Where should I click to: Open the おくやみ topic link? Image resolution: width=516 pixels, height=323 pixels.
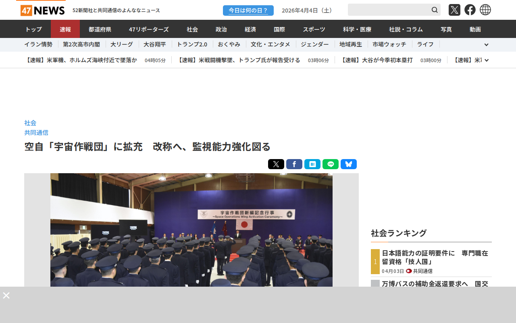(x=229, y=44)
